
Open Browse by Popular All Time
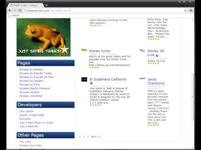[x=36, y=77]
